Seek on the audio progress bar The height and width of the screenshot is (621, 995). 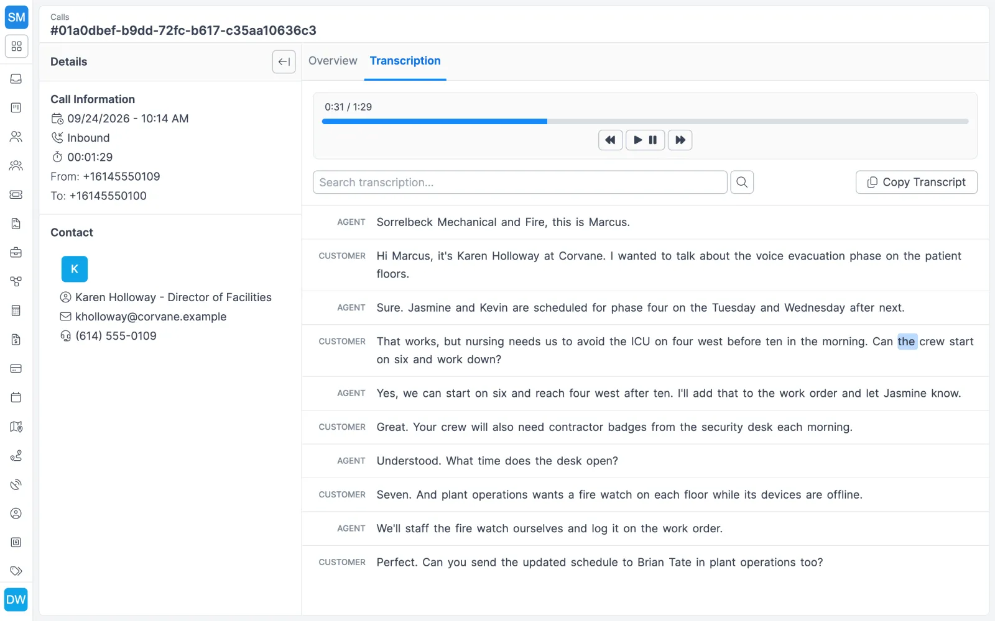coord(645,122)
